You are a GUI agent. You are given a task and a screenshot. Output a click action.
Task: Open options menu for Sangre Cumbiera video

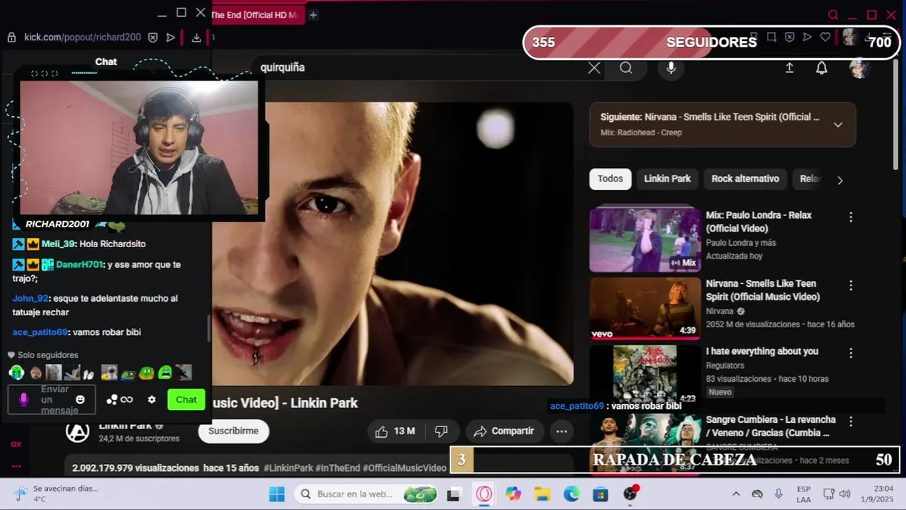tap(851, 421)
